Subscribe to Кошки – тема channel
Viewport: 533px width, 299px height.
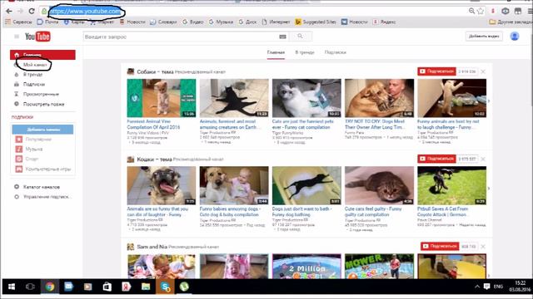pyautogui.click(x=436, y=159)
